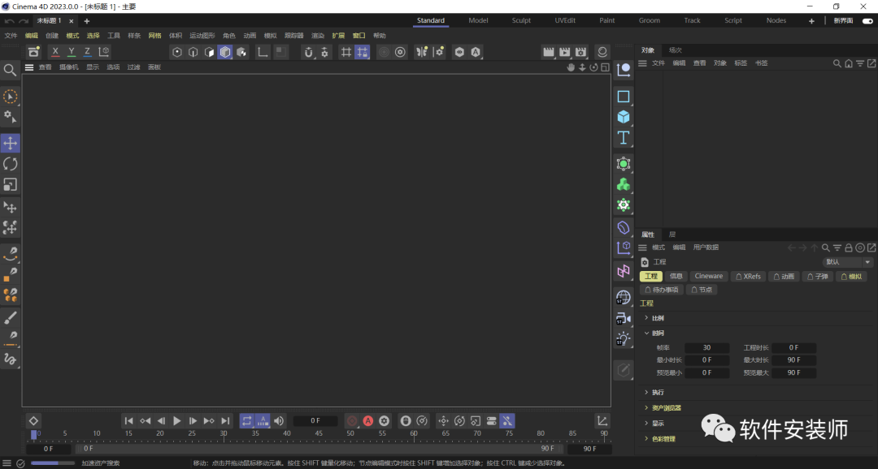Switch to the Sculpt layout tab

pos(521,20)
